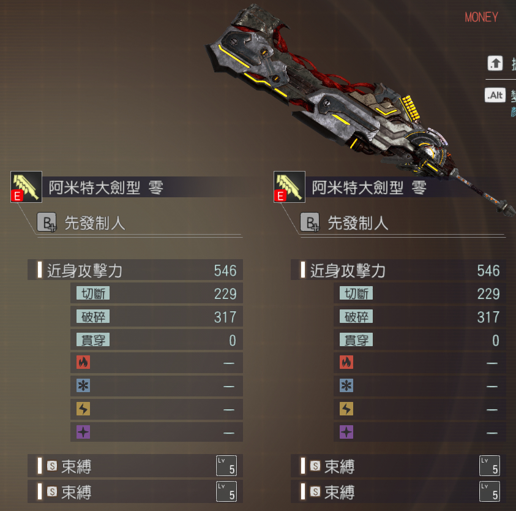Click the right 破碎 attribute tag
The height and width of the screenshot is (511, 516).
[356, 317]
